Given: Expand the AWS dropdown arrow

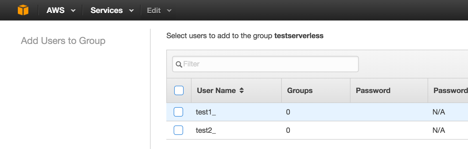Looking at the screenshot, I should click(73, 11).
